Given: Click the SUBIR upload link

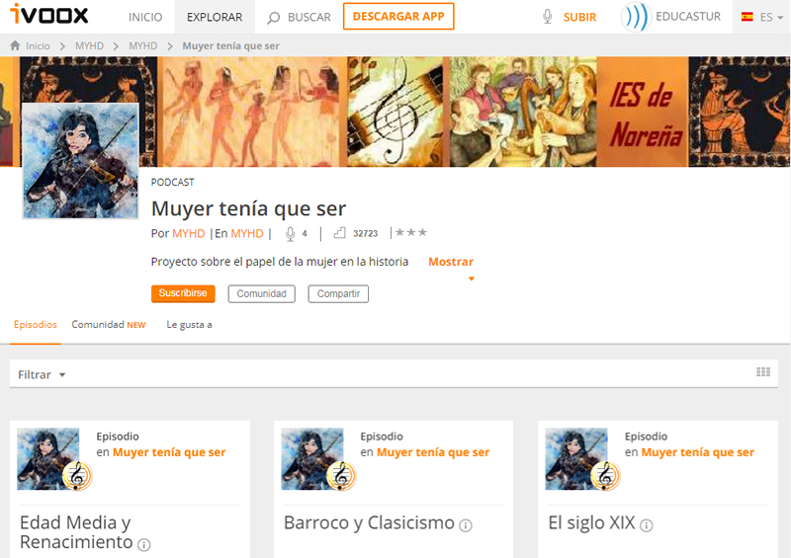Looking at the screenshot, I should click(579, 17).
